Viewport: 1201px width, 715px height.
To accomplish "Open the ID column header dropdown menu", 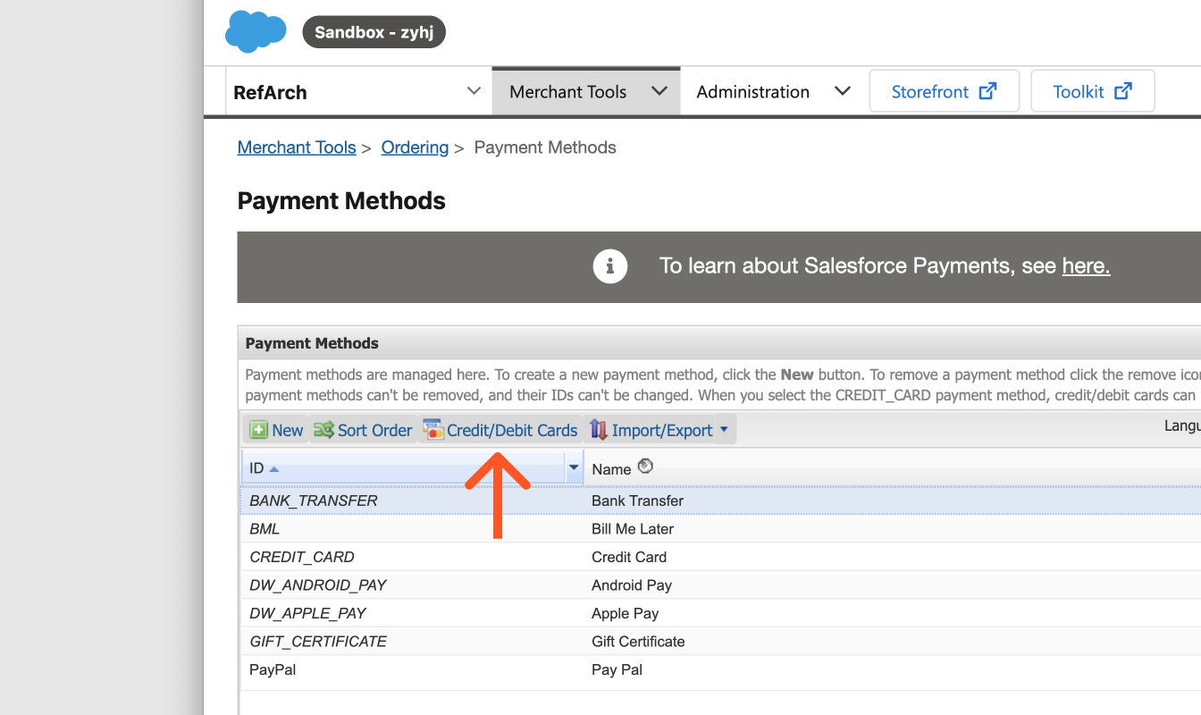I will click(x=574, y=467).
